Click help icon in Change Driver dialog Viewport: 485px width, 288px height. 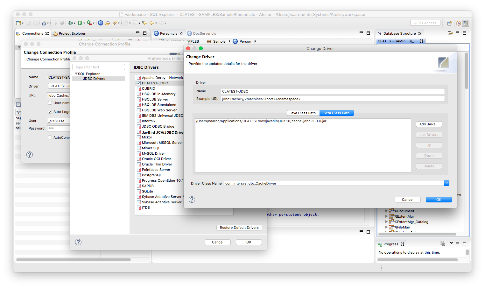pyautogui.click(x=192, y=200)
